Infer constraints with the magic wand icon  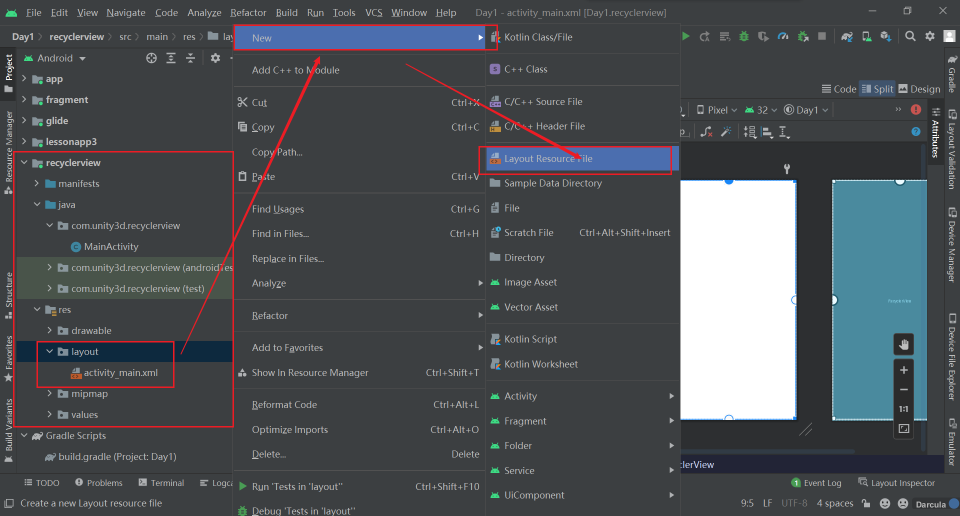point(726,131)
